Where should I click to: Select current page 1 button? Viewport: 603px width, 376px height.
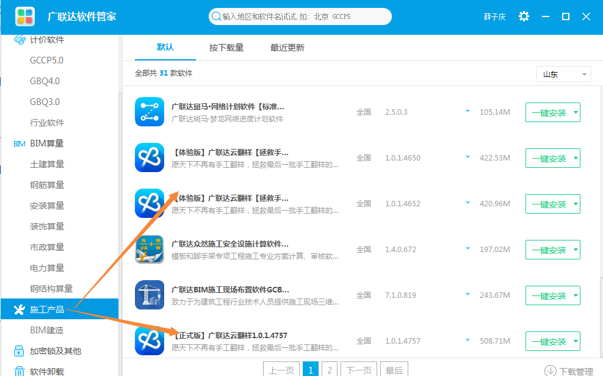click(311, 370)
